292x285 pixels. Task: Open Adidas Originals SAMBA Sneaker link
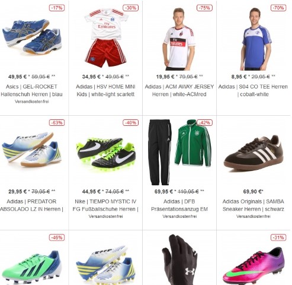click(x=254, y=205)
